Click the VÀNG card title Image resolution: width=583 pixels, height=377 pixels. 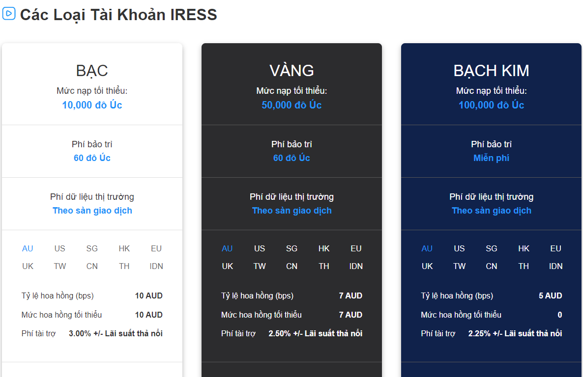click(x=291, y=71)
